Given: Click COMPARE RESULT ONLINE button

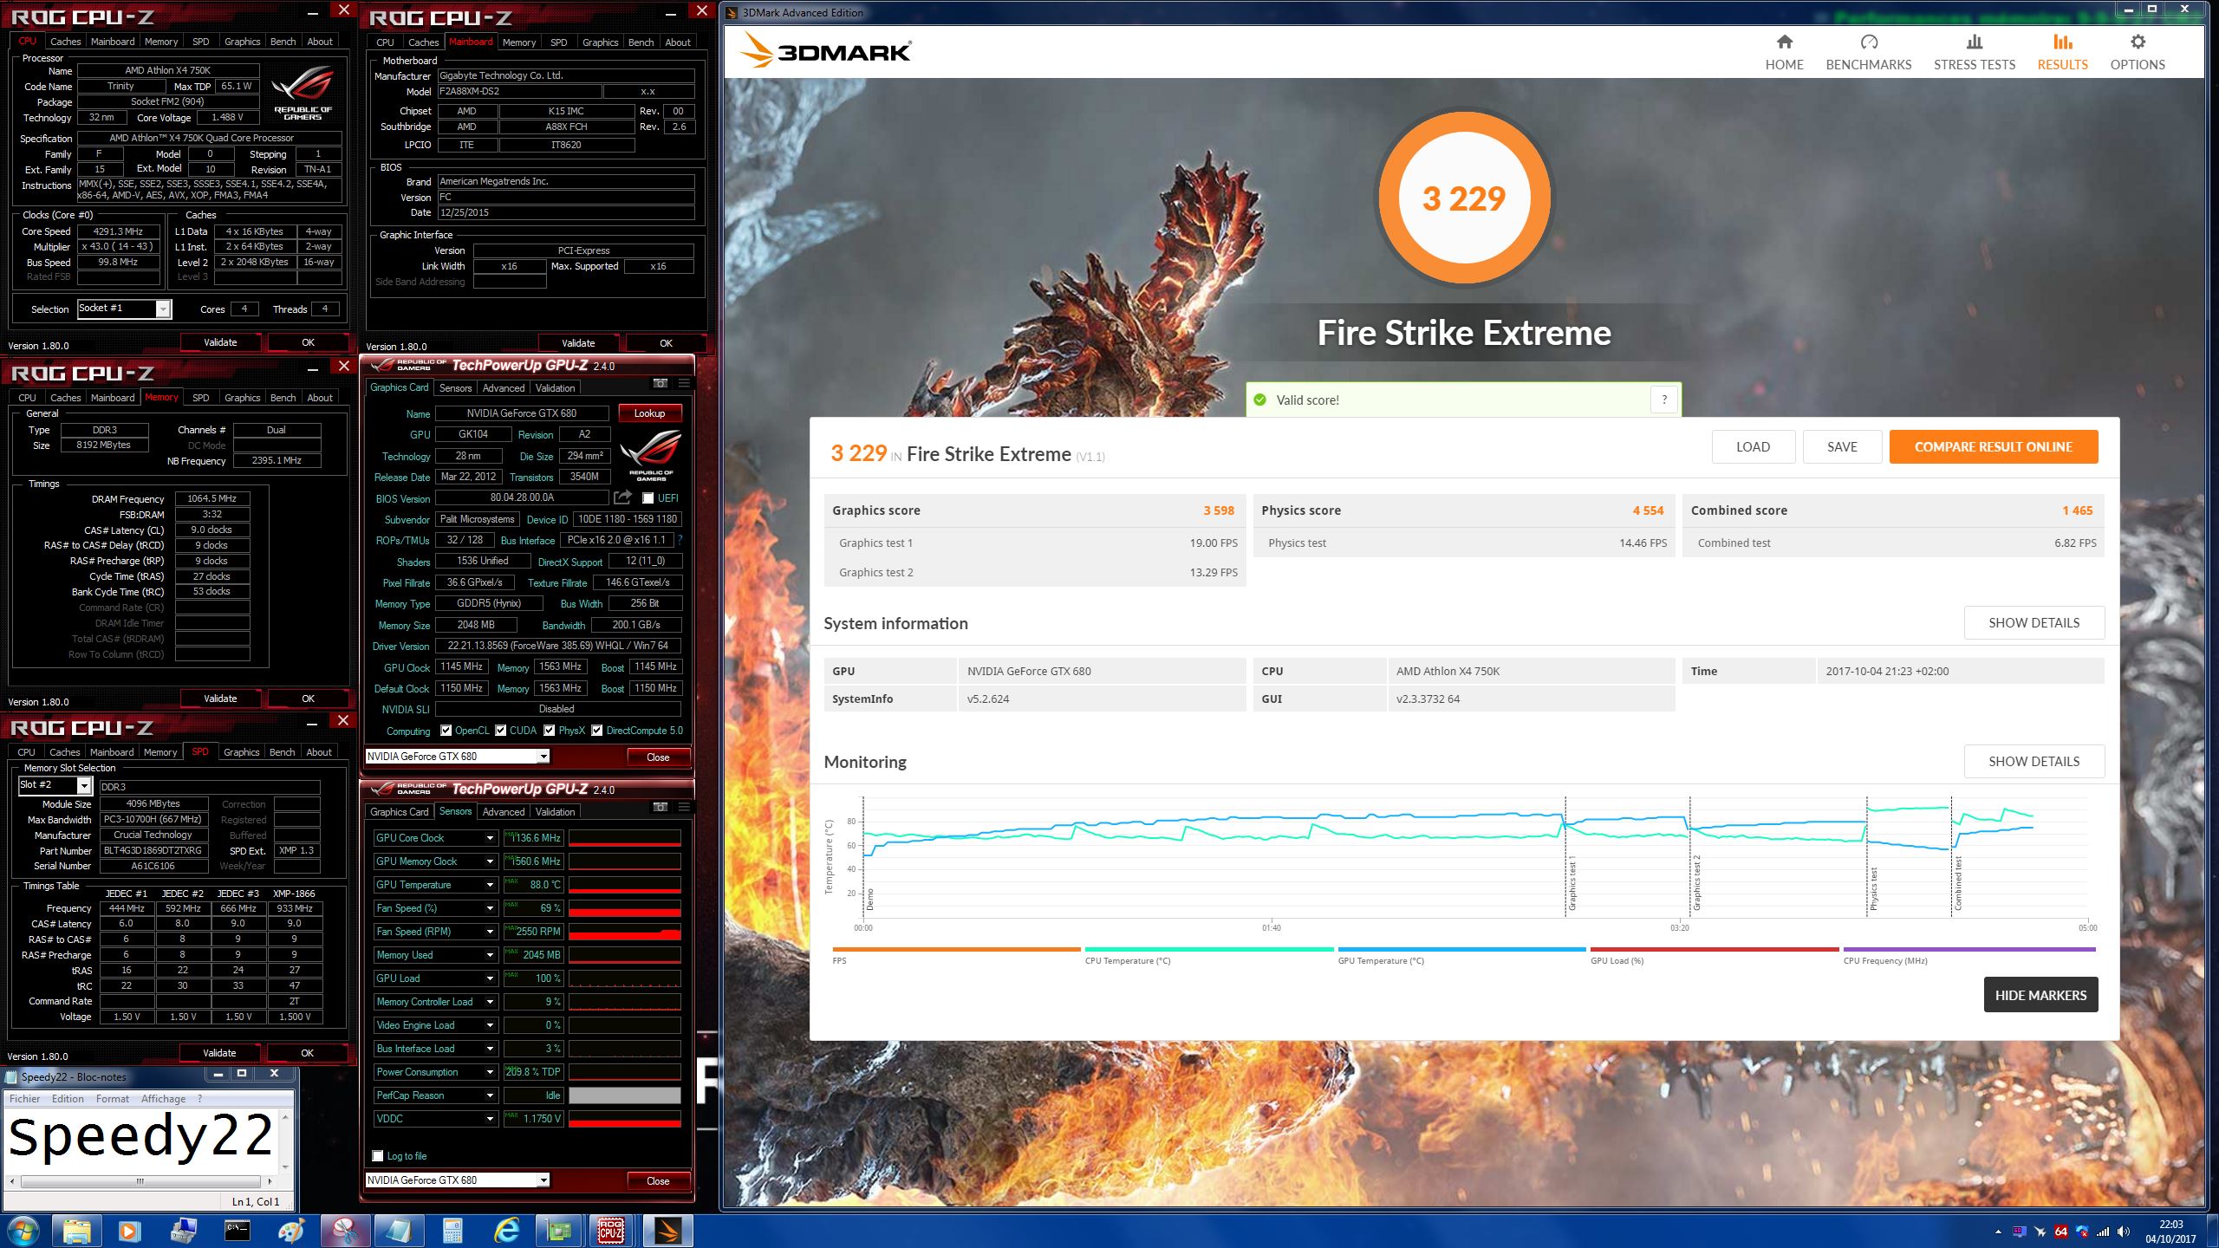Looking at the screenshot, I should (1993, 447).
